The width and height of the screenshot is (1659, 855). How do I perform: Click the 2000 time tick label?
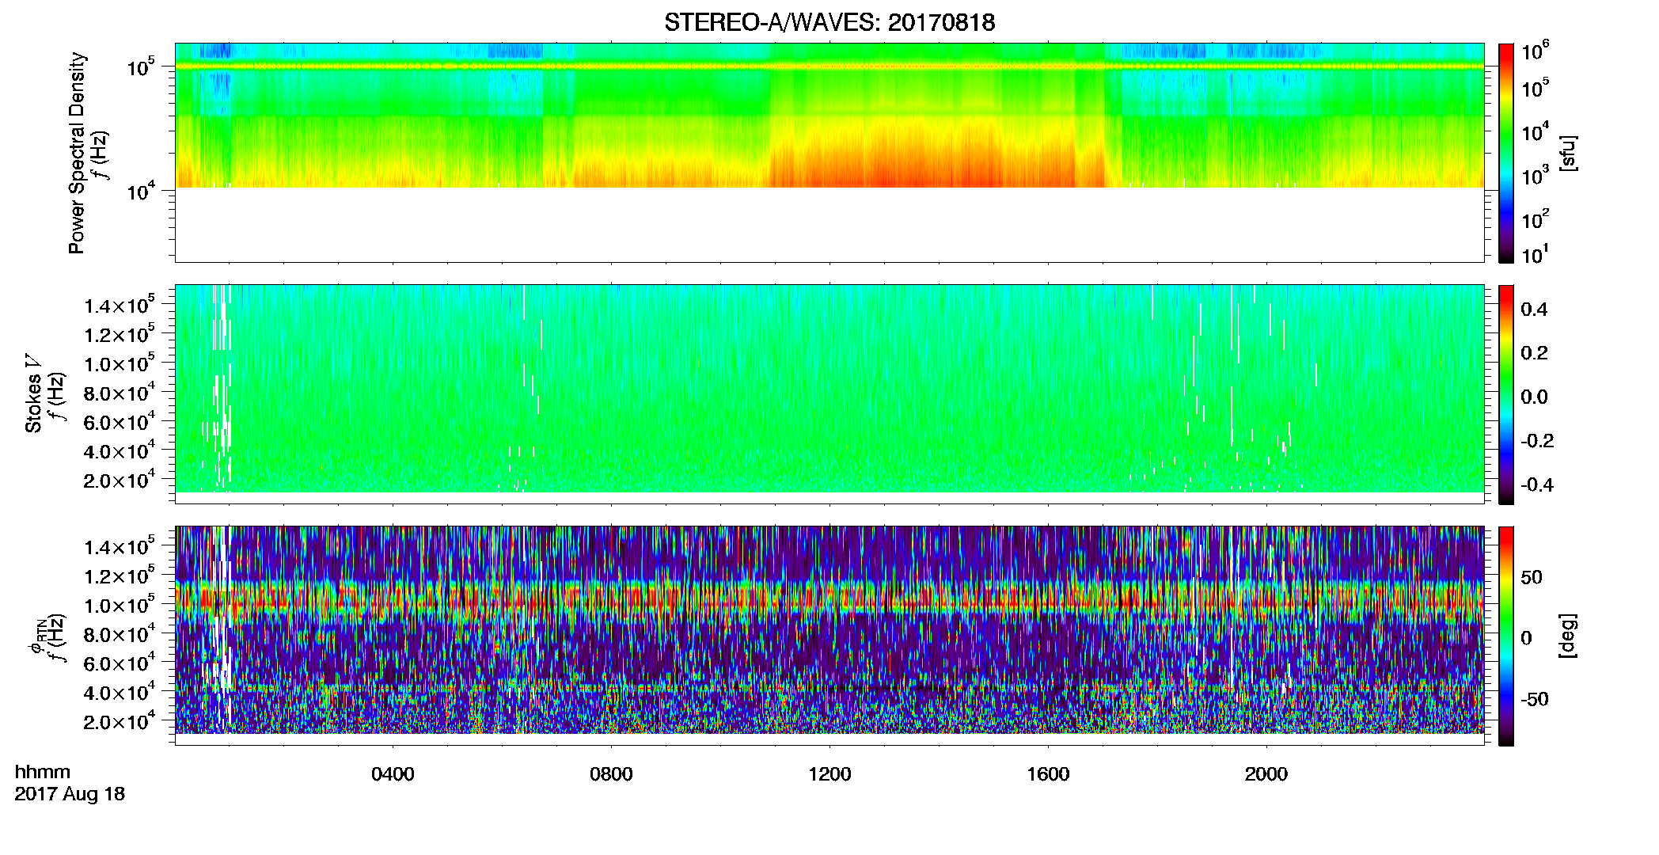1266,774
